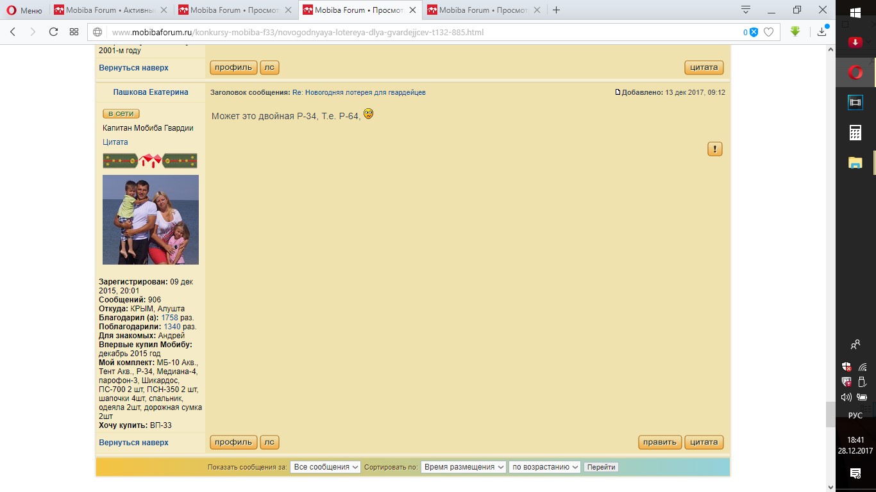The height and width of the screenshot is (492, 876).
Task: Open the green download arrow extension
Action: click(795, 31)
